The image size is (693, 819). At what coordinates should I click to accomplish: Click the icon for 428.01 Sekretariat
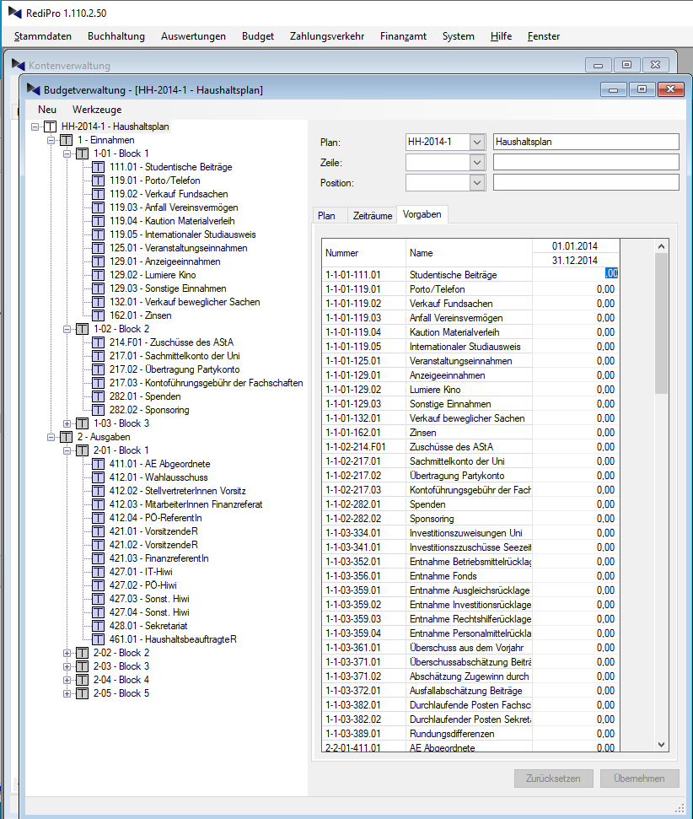98,626
